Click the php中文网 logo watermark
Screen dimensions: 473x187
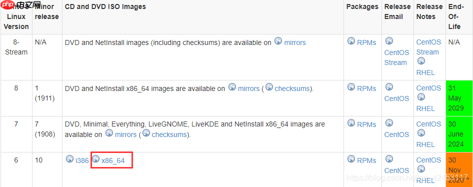pos(21,5)
